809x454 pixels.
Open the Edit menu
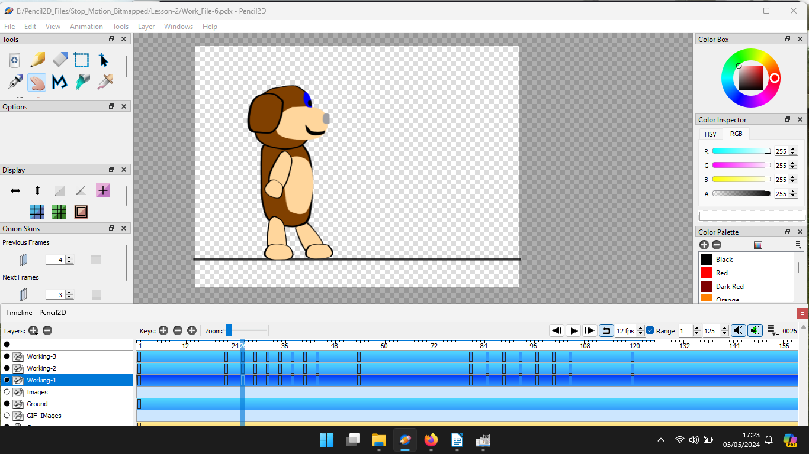(30, 26)
